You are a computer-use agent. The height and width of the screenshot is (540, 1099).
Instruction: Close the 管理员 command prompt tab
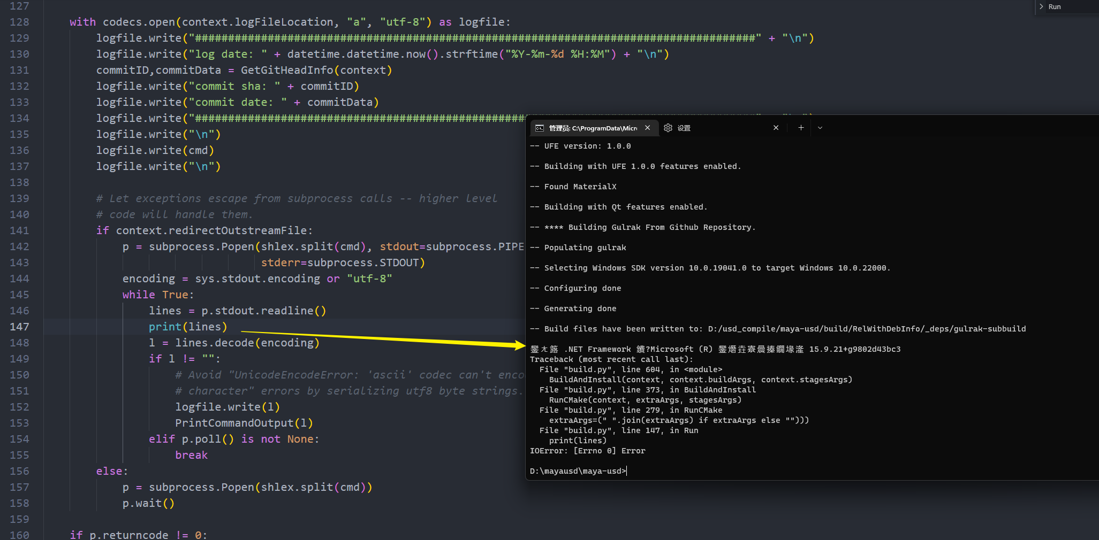click(x=647, y=128)
